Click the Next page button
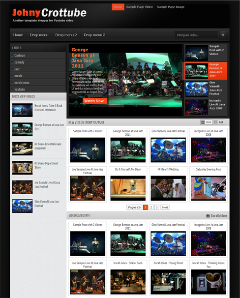240x298 pixels. pos(165,207)
